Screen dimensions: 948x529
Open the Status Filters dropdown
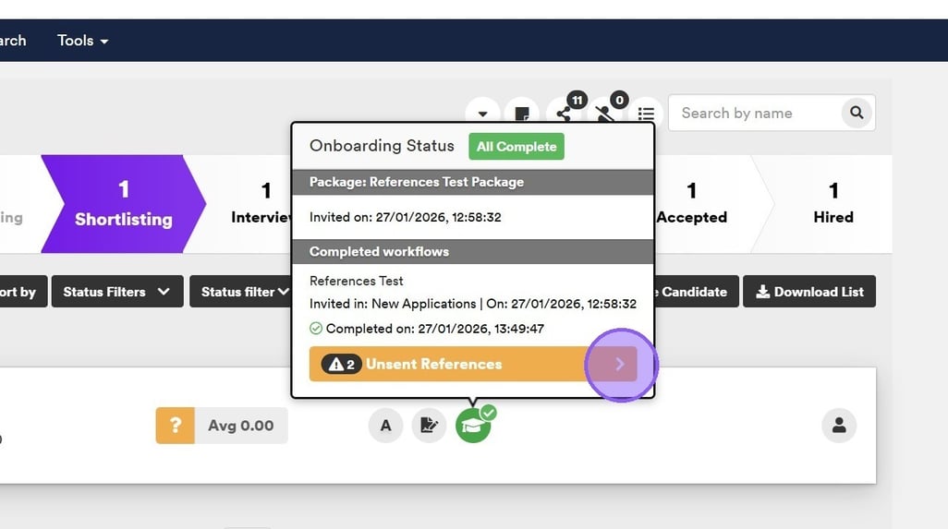(115, 292)
